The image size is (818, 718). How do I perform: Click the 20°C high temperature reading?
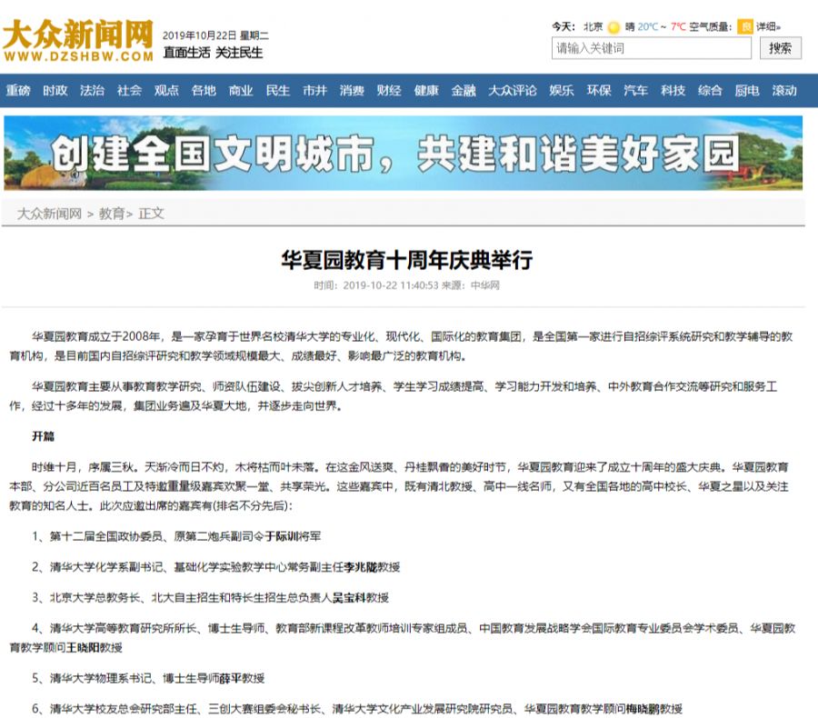click(x=648, y=26)
